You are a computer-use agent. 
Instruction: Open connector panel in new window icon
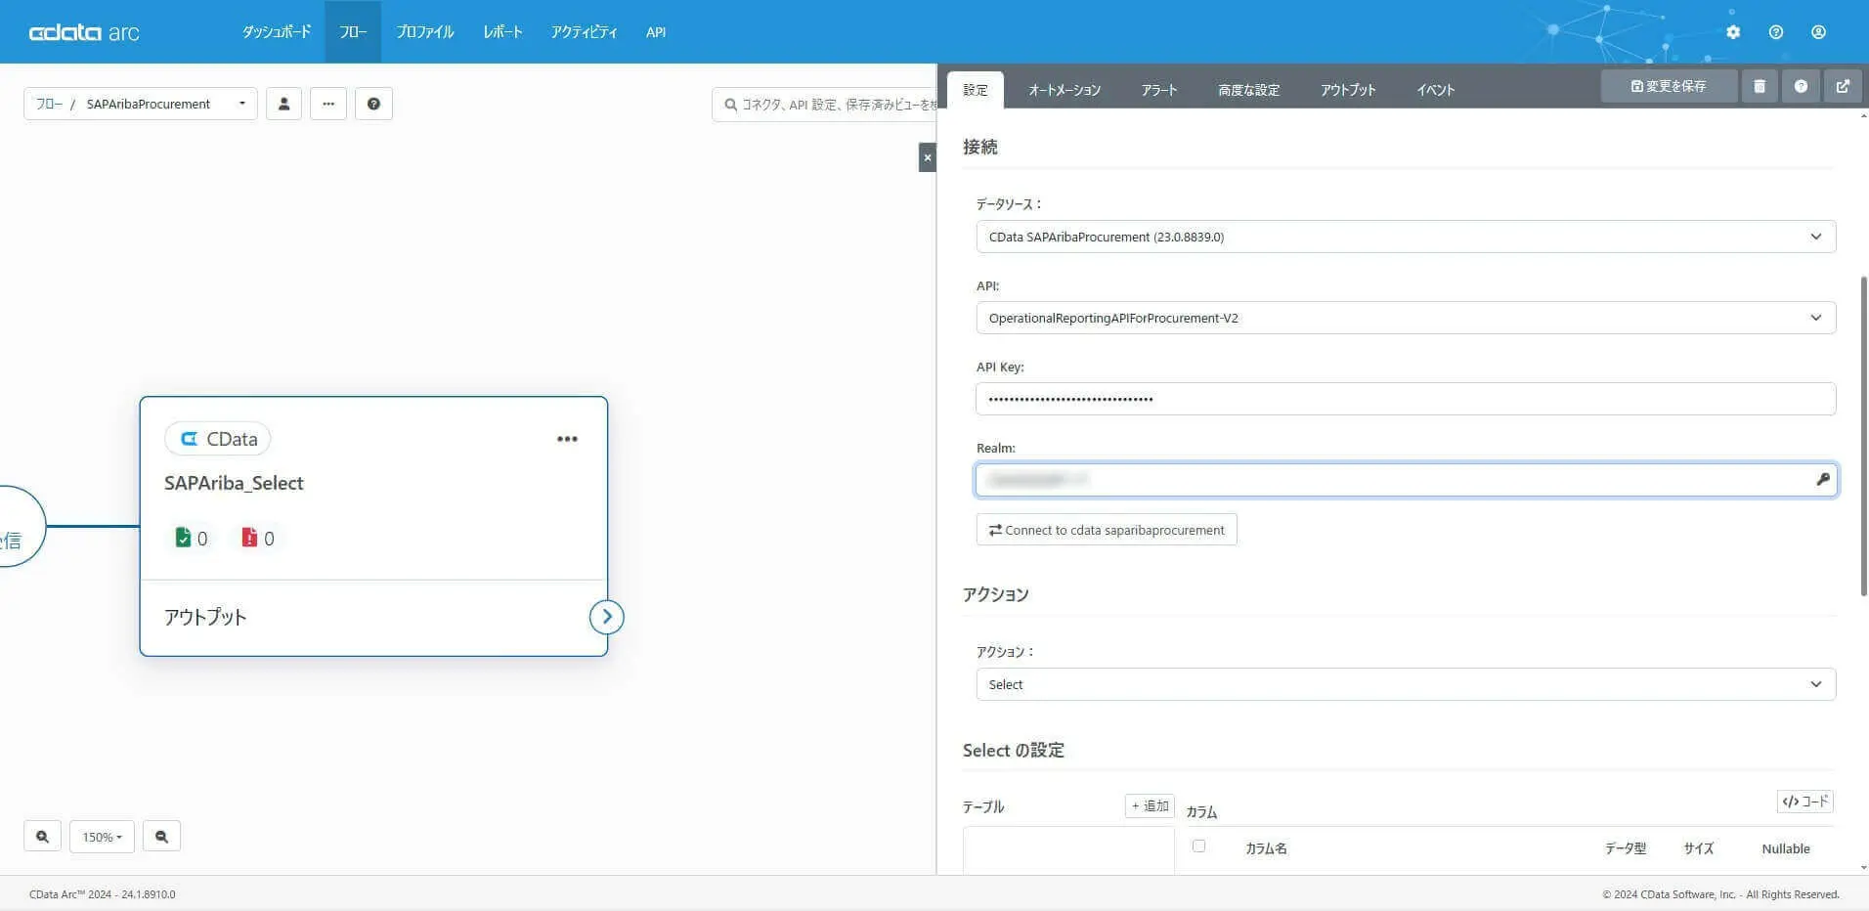click(x=1843, y=86)
